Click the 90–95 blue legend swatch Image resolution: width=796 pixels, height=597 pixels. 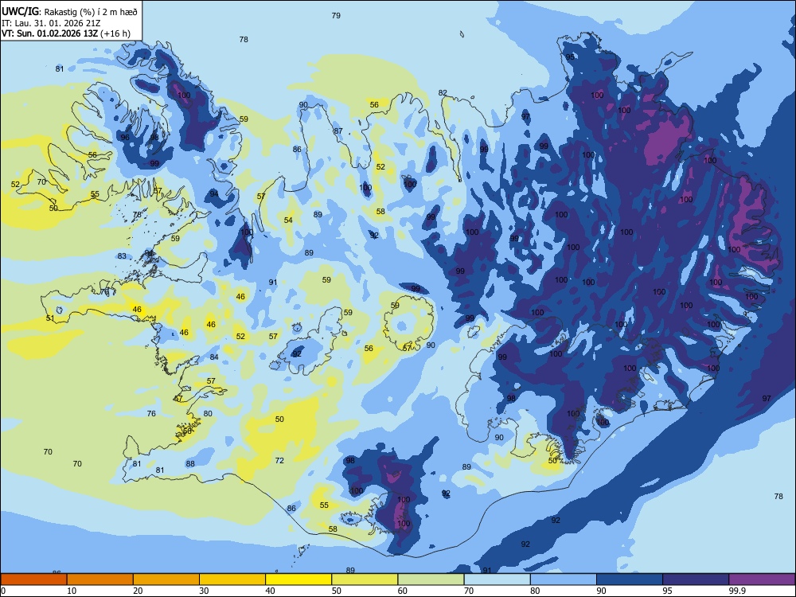coord(630,579)
